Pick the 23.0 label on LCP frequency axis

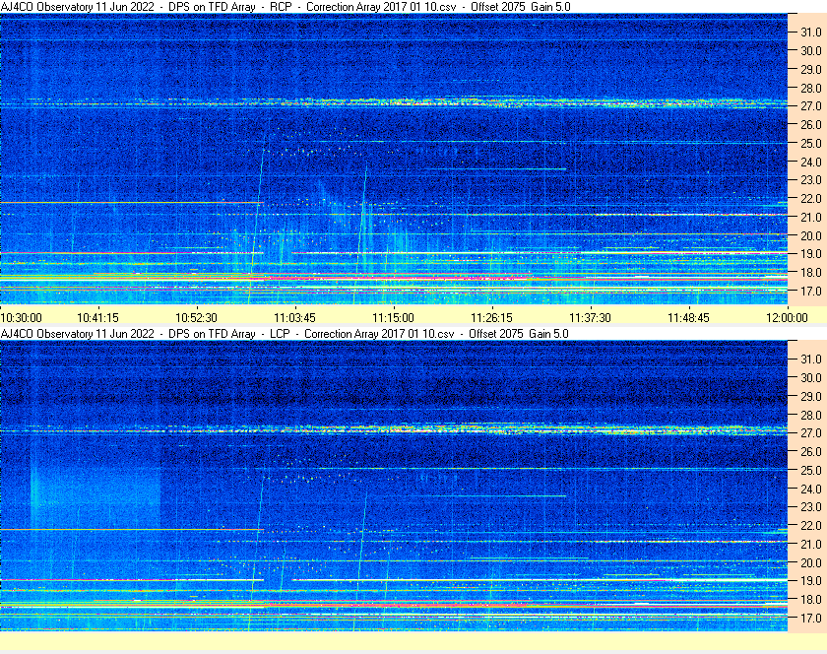click(x=811, y=506)
